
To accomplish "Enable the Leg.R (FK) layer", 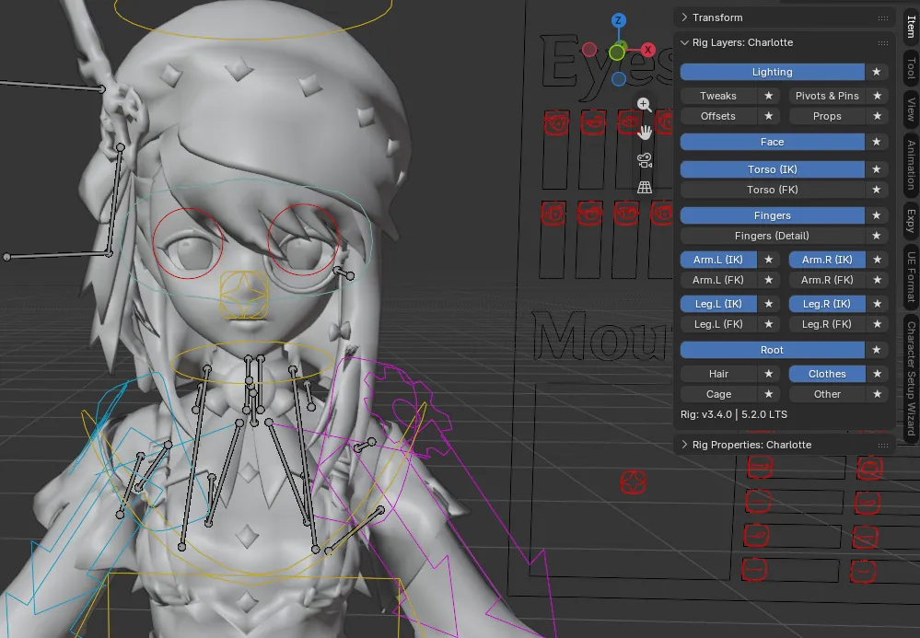I will pos(827,324).
